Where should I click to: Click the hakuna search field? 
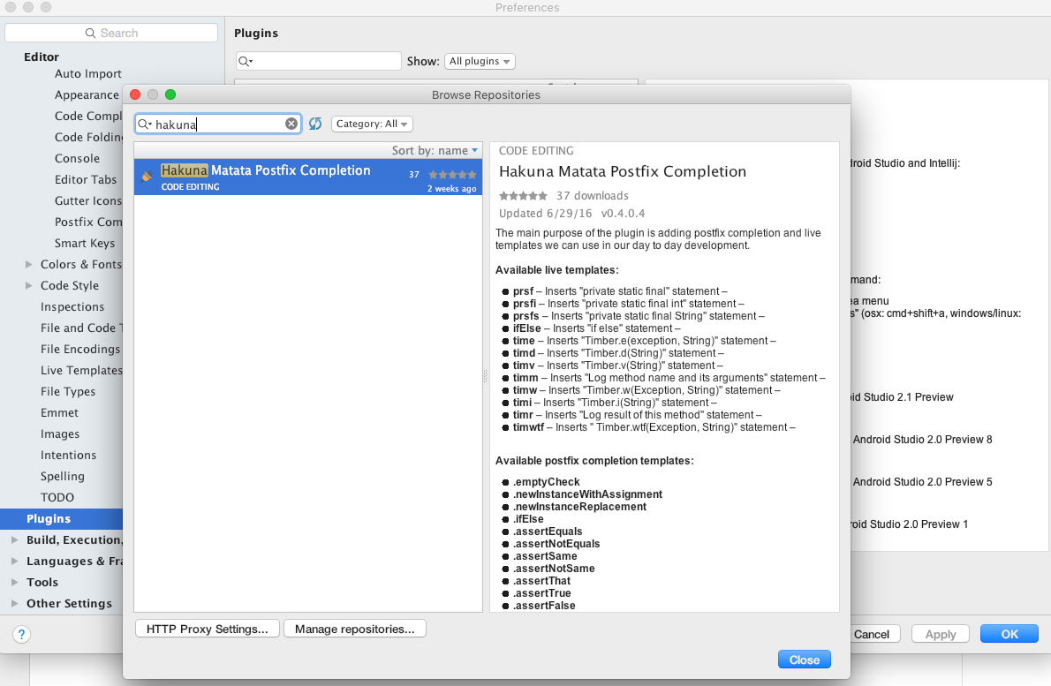[x=218, y=124]
